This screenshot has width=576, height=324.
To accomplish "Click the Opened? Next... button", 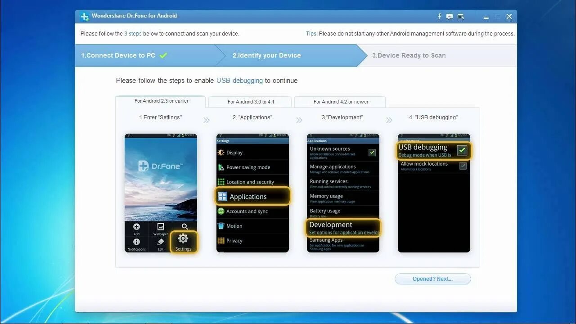I will [432, 279].
